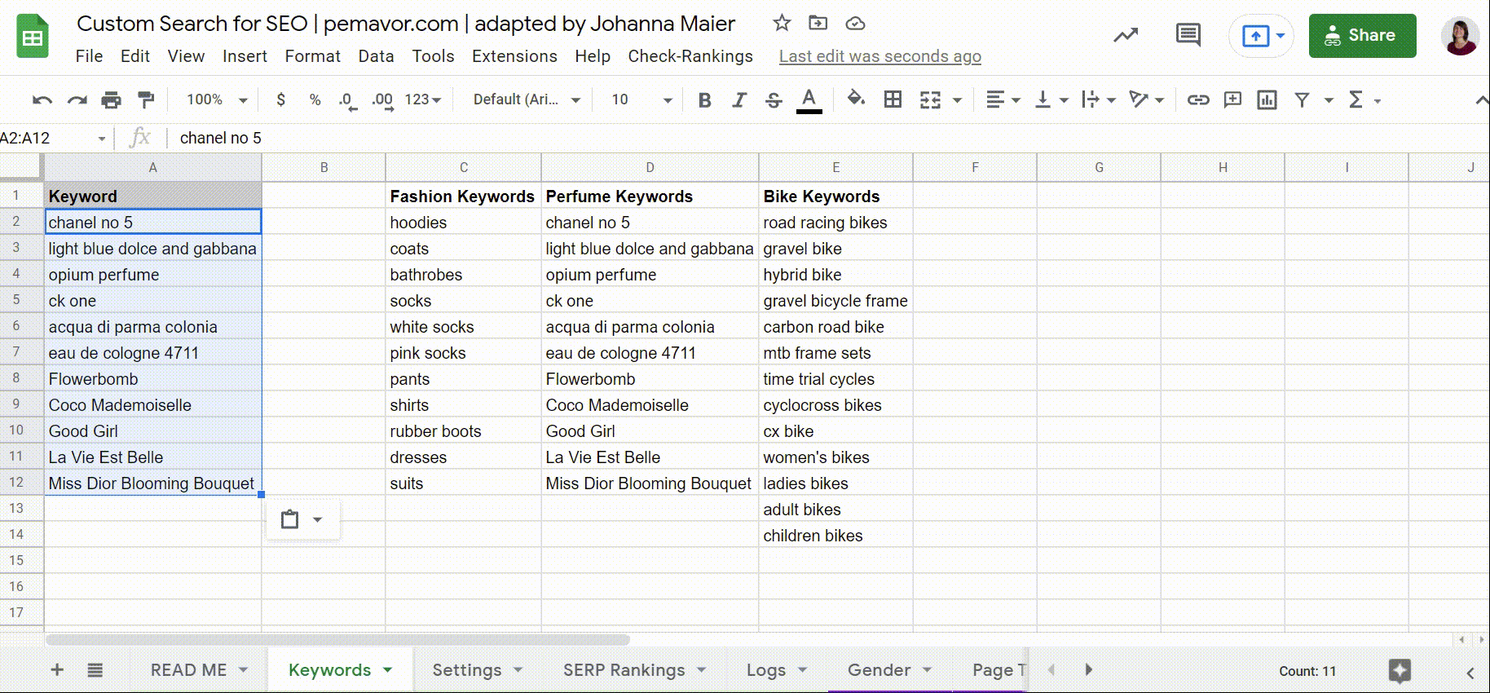Open the Insert menu
The height and width of the screenshot is (693, 1490).
(x=245, y=56)
